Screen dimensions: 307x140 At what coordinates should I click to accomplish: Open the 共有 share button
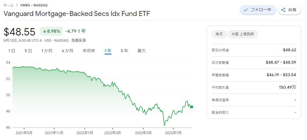point(289,10)
